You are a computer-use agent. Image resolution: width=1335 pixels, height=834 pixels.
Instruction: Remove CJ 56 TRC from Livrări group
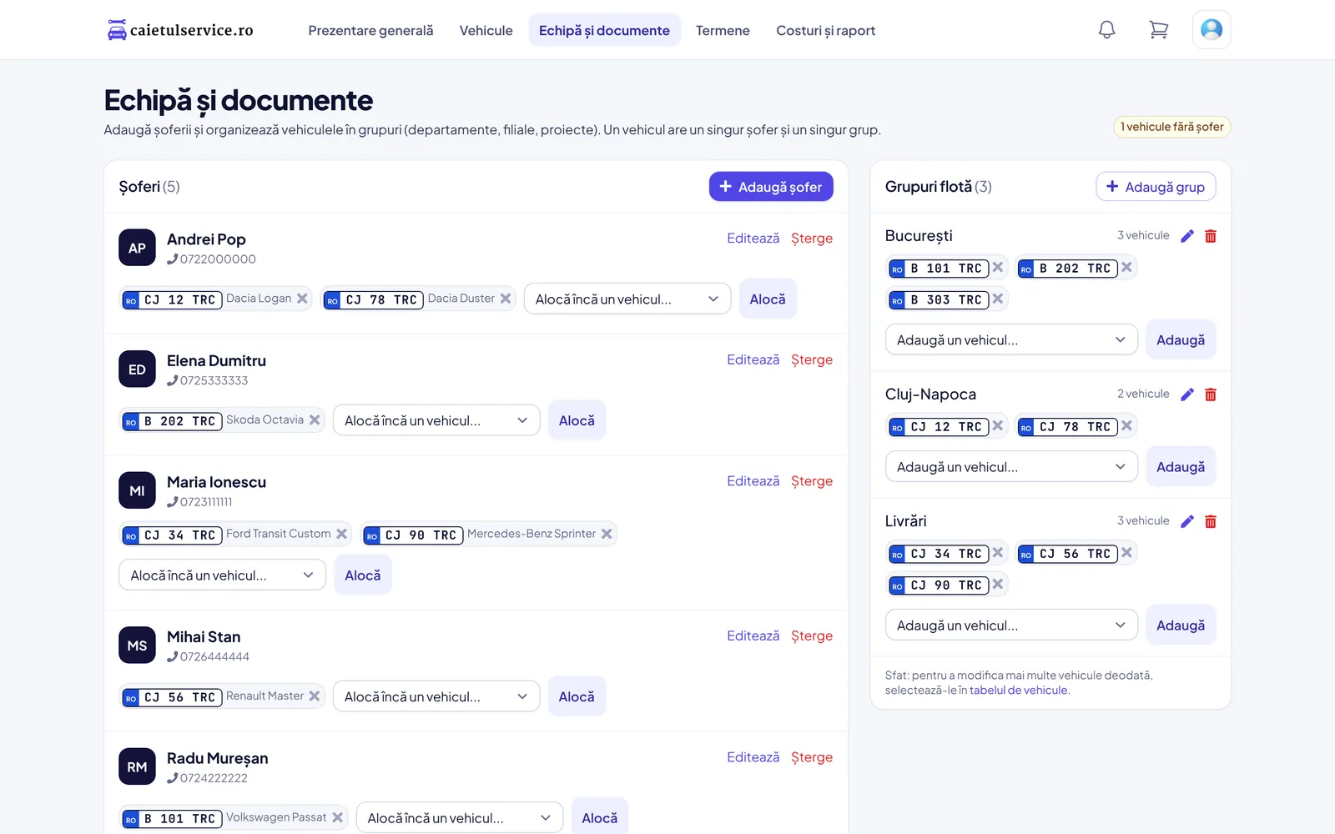click(x=1126, y=553)
